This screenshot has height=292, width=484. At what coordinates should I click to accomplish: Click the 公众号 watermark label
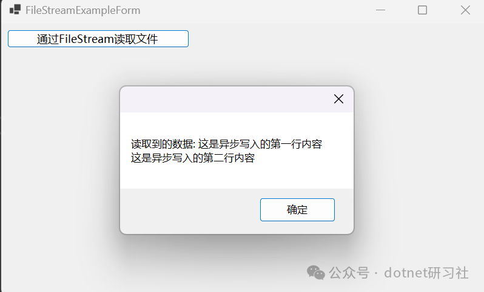point(349,273)
